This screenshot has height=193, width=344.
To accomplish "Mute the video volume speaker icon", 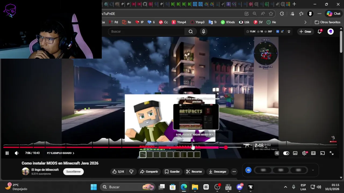I will point(17,153).
